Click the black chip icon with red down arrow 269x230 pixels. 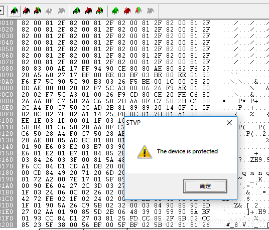pos(26,11)
